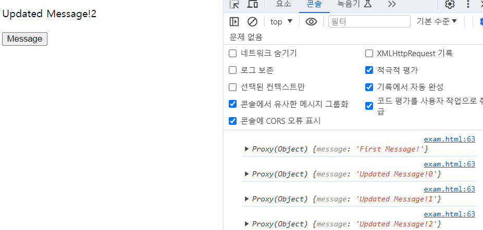
Task: Click the 'Updated Message!1' string value
Action: pyautogui.click(x=397, y=199)
